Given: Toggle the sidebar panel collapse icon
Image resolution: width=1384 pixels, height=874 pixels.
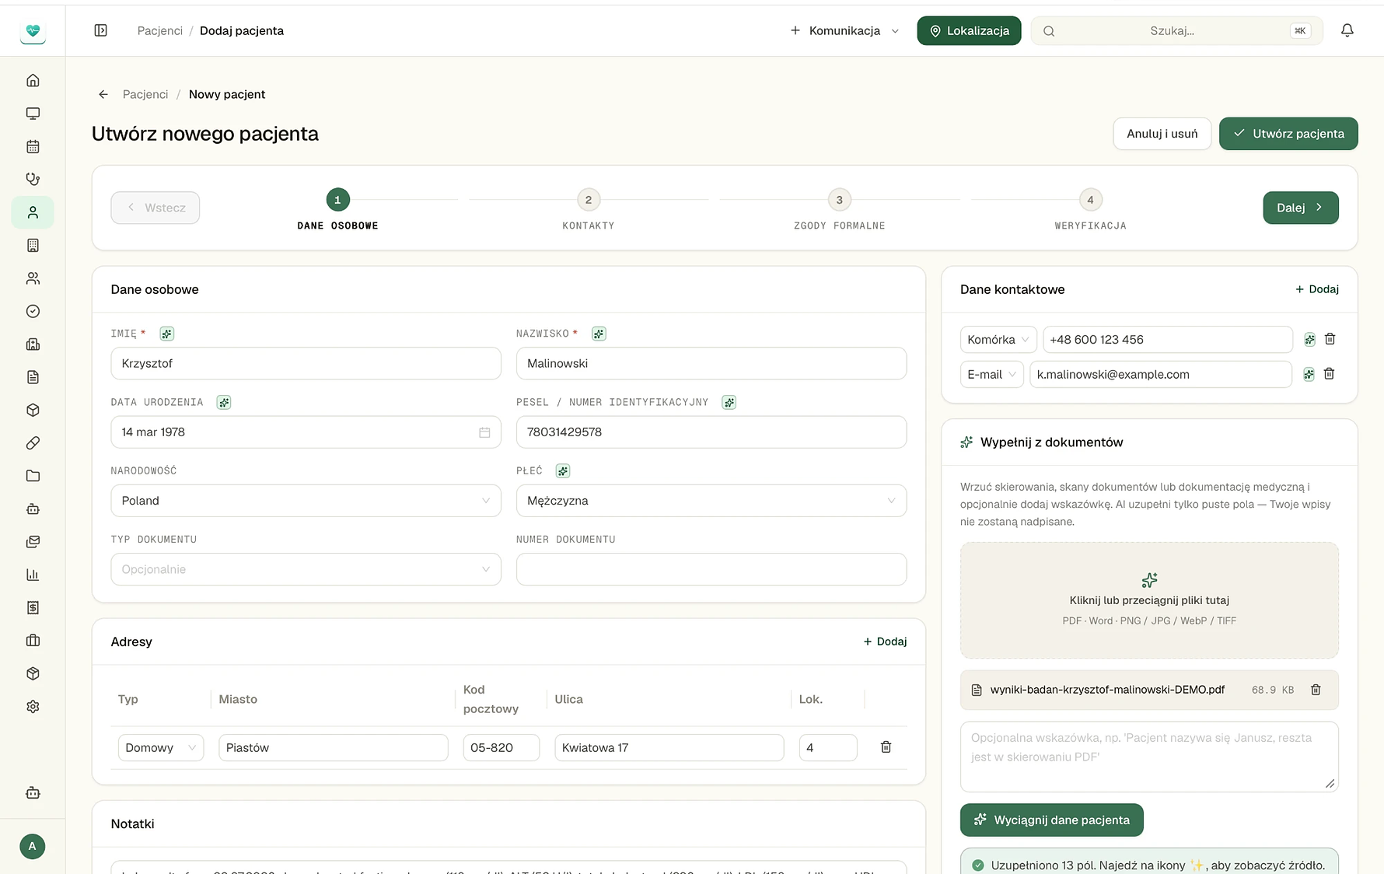Looking at the screenshot, I should [x=100, y=30].
